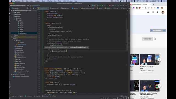
Task: Open YouTube apps grid icon
Action: click(153, 12)
